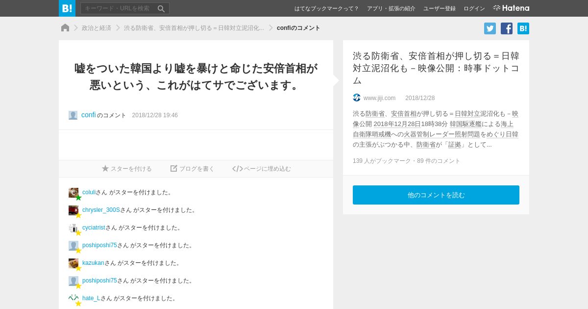Click ページに埋め込む embed code icon

click(x=238, y=169)
